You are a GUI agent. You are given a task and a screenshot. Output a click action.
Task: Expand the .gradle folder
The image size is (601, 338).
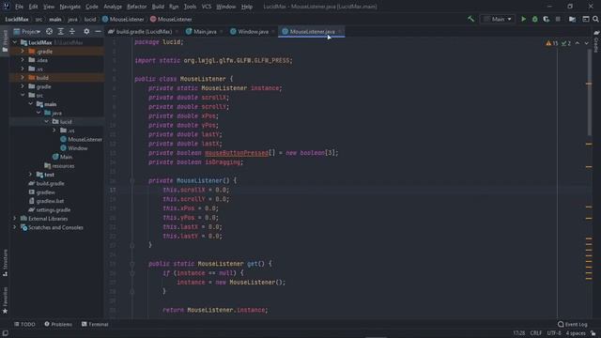23,51
